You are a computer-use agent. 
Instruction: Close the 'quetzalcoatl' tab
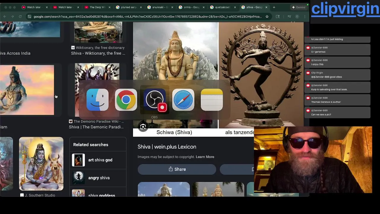[x=235, y=7]
